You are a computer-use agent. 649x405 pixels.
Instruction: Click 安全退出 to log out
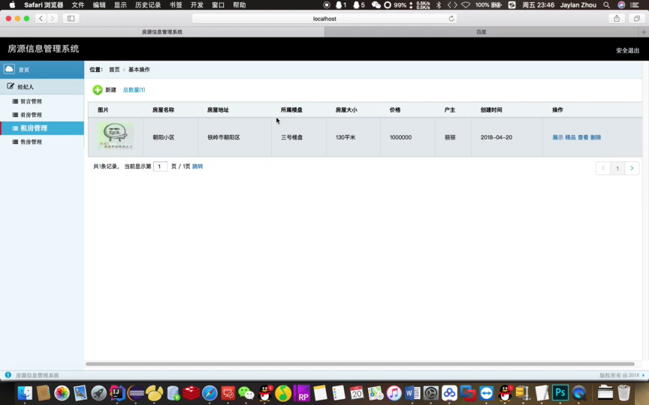click(627, 50)
